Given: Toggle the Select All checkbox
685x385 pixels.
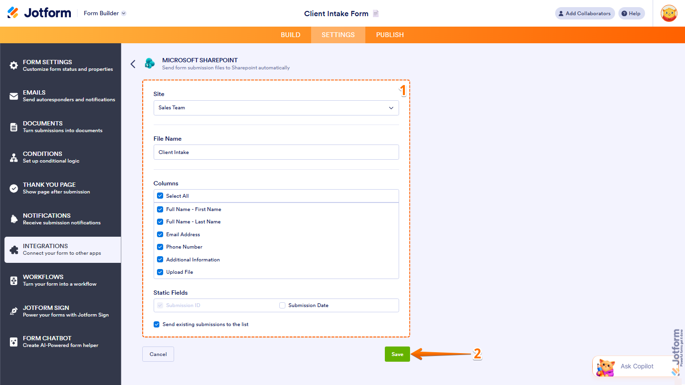Looking at the screenshot, I should pos(160,196).
